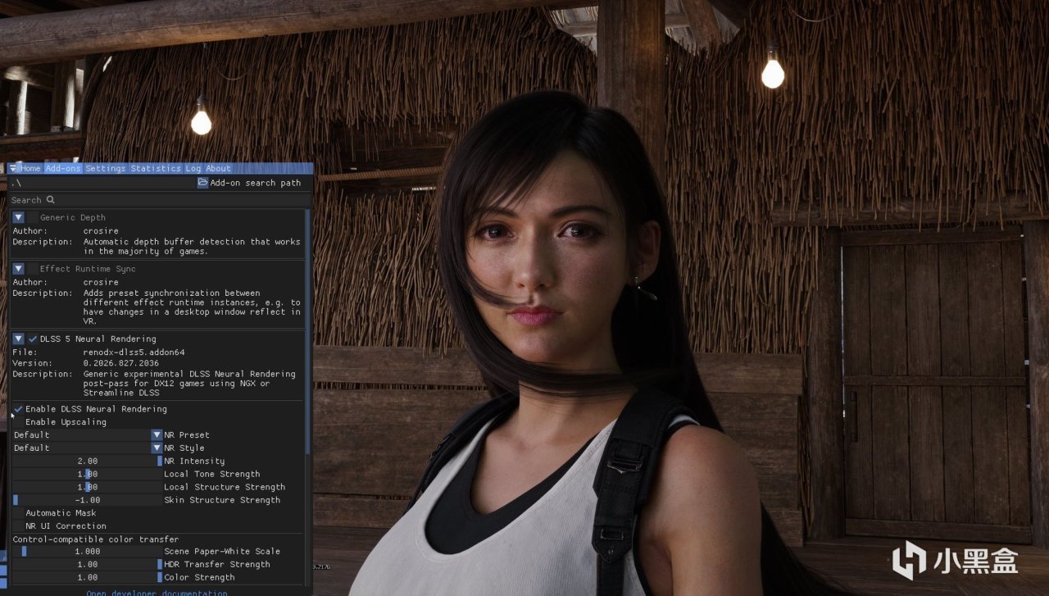Disable the DLSS 5 Neural Rendering add-on
The height and width of the screenshot is (596, 1049).
point(33,339)
